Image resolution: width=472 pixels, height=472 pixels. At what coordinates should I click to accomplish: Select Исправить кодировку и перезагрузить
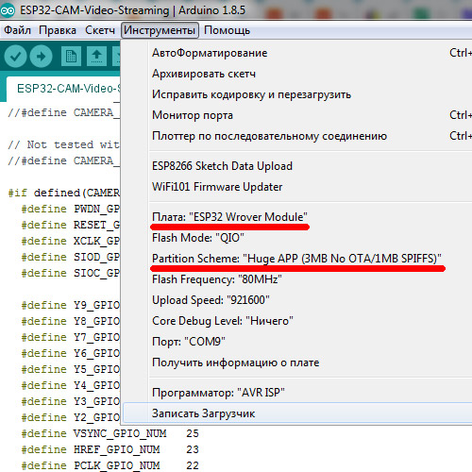(x=295, y=94)
